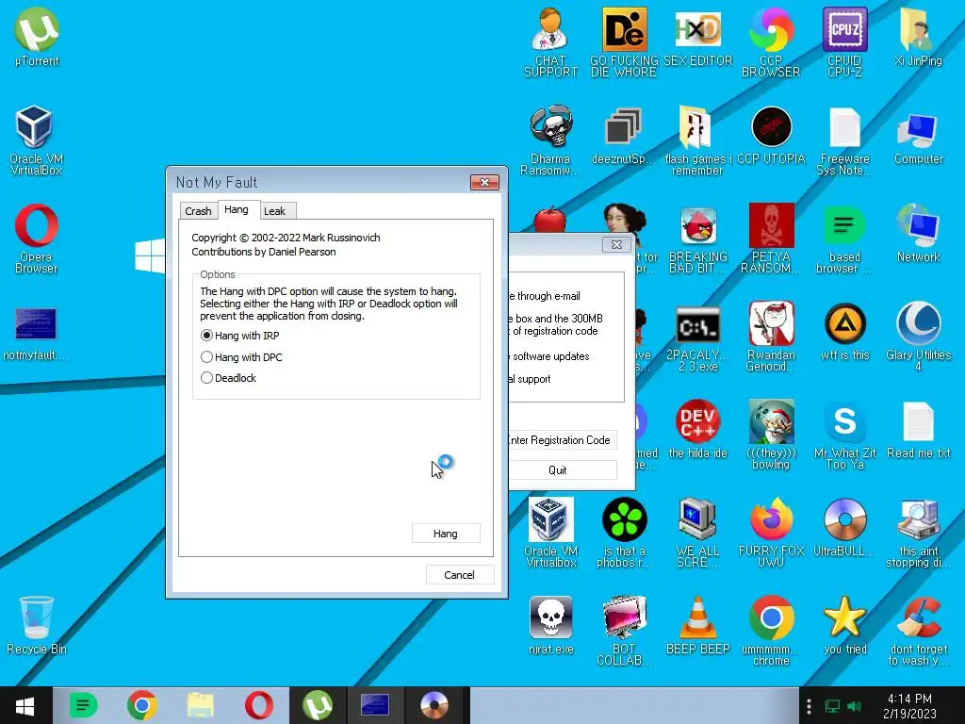The height and width of the screenshot is (724, 965).
Task: Open Chrome from the taskbar
Action: click(142, 705)
